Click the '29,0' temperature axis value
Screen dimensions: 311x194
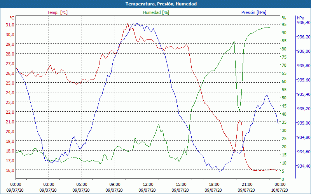pos(10,44)
